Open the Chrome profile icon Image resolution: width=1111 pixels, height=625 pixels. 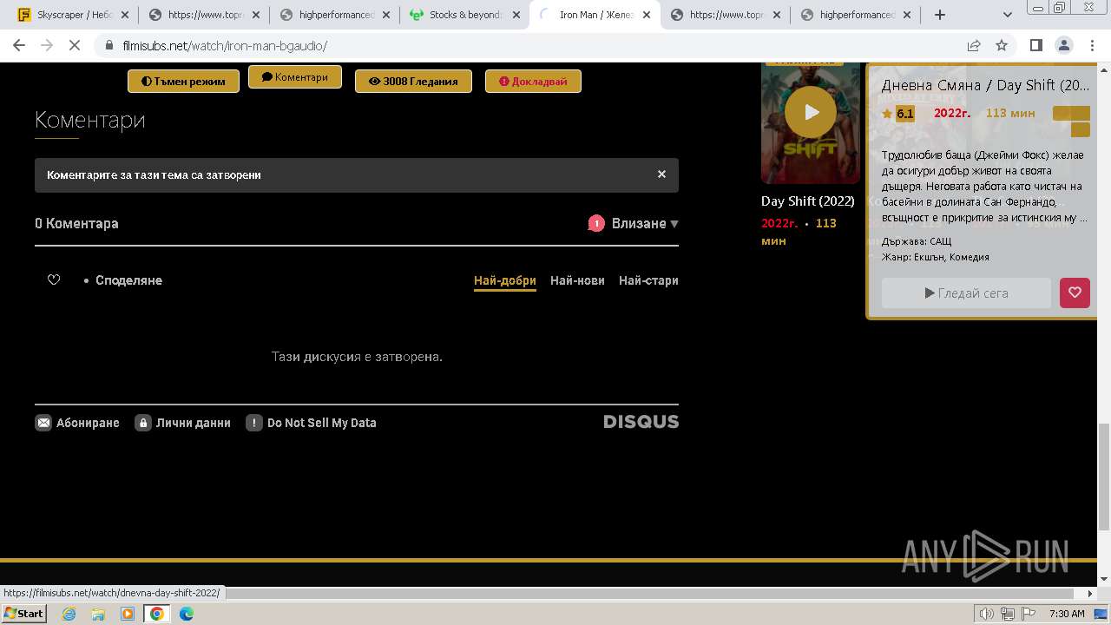coord(1064,45)
